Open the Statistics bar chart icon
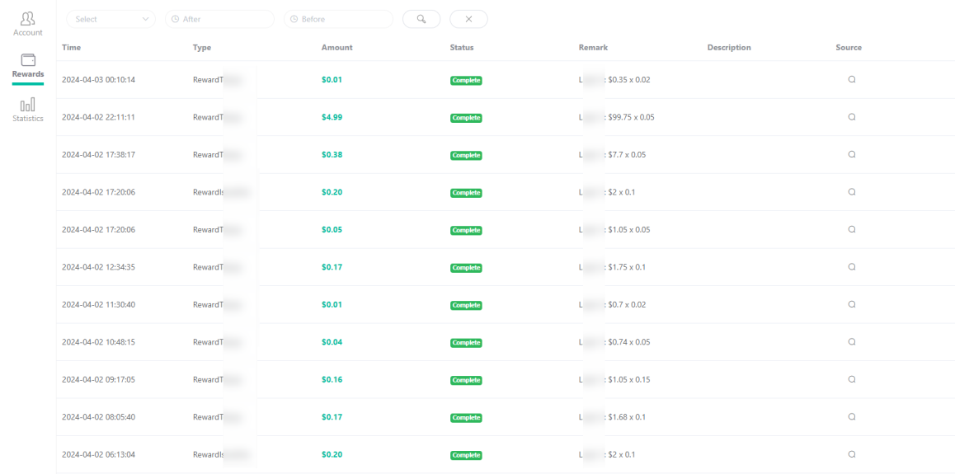 coord(28,104)
